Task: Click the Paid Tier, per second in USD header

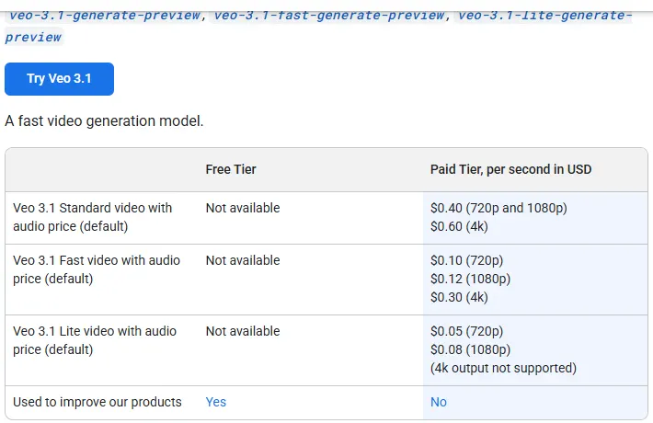Action: click(x=510, y=169)
